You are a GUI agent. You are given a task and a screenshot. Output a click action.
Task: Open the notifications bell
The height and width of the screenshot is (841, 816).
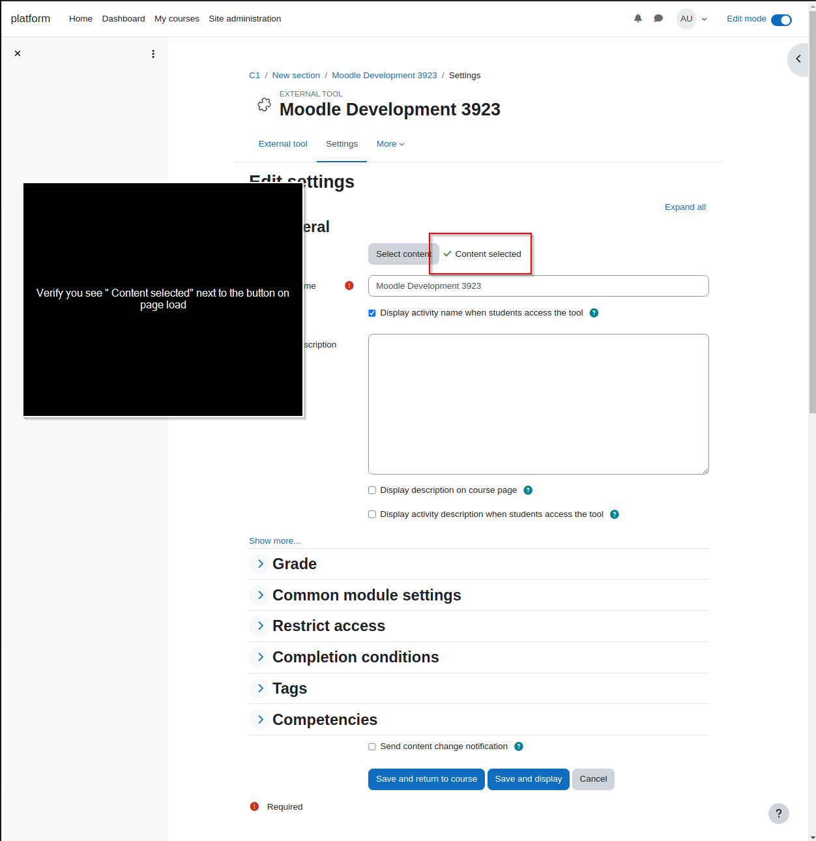coord(638,18)
